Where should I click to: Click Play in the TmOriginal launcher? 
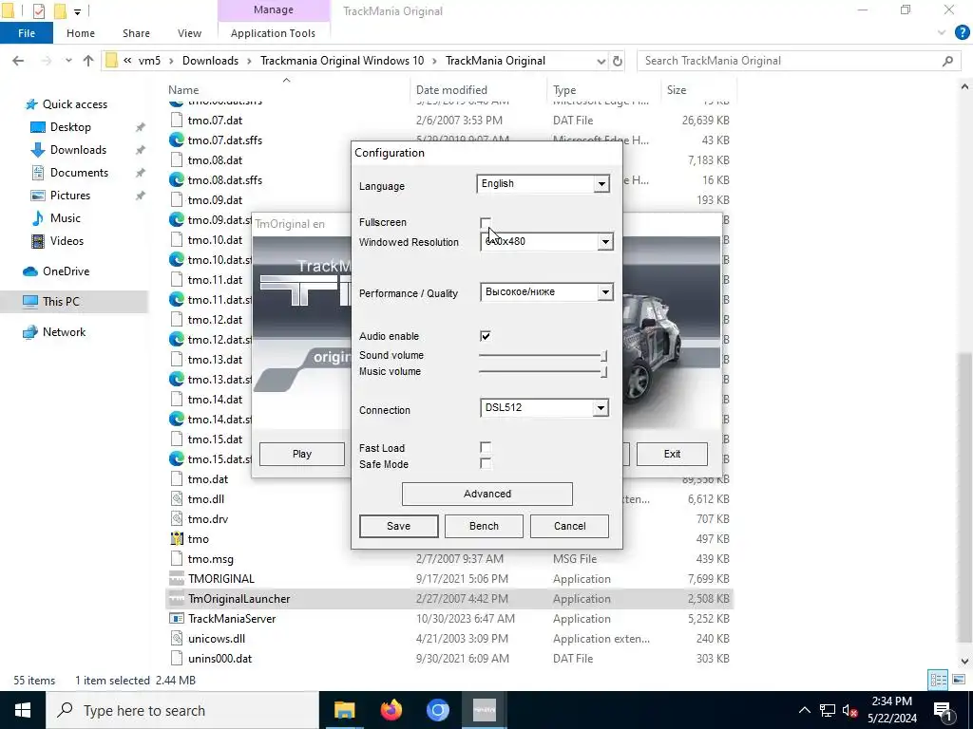[301, 455]
